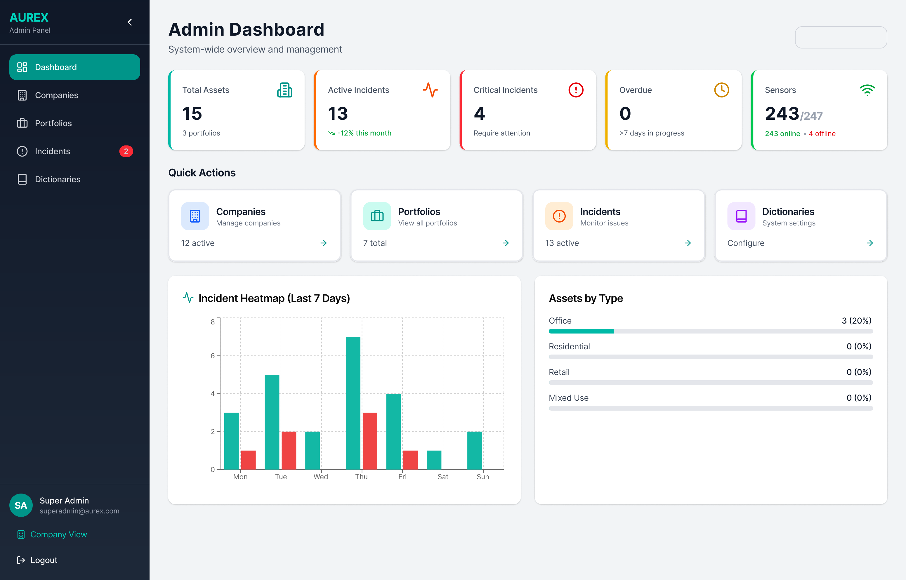The image size is (906, 580).
Task: Switch to Company View
Action: tap(58, 534)
